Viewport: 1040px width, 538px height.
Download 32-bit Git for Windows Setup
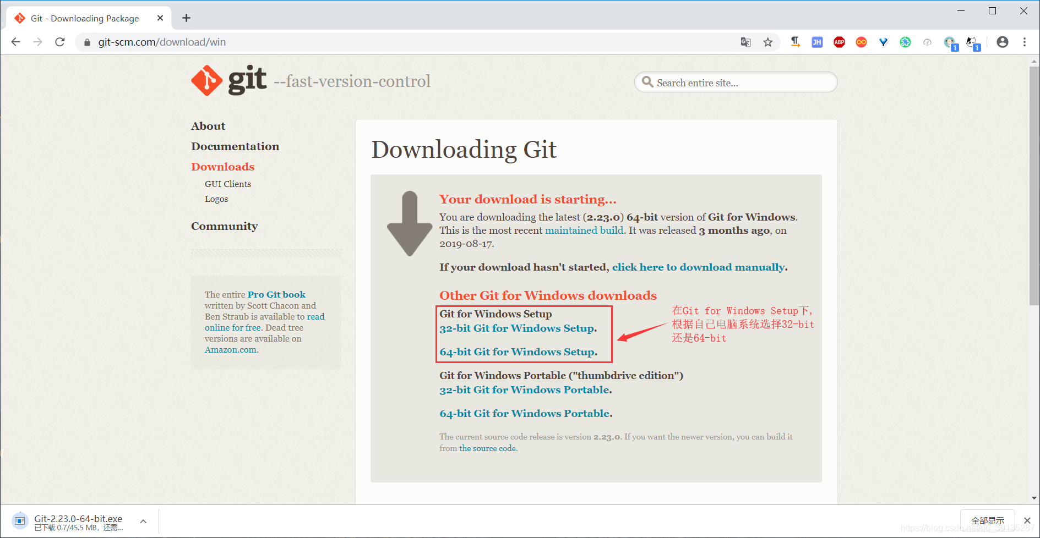tap(516, 328)
